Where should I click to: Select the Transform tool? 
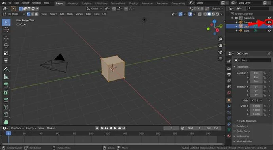(6, 60)
